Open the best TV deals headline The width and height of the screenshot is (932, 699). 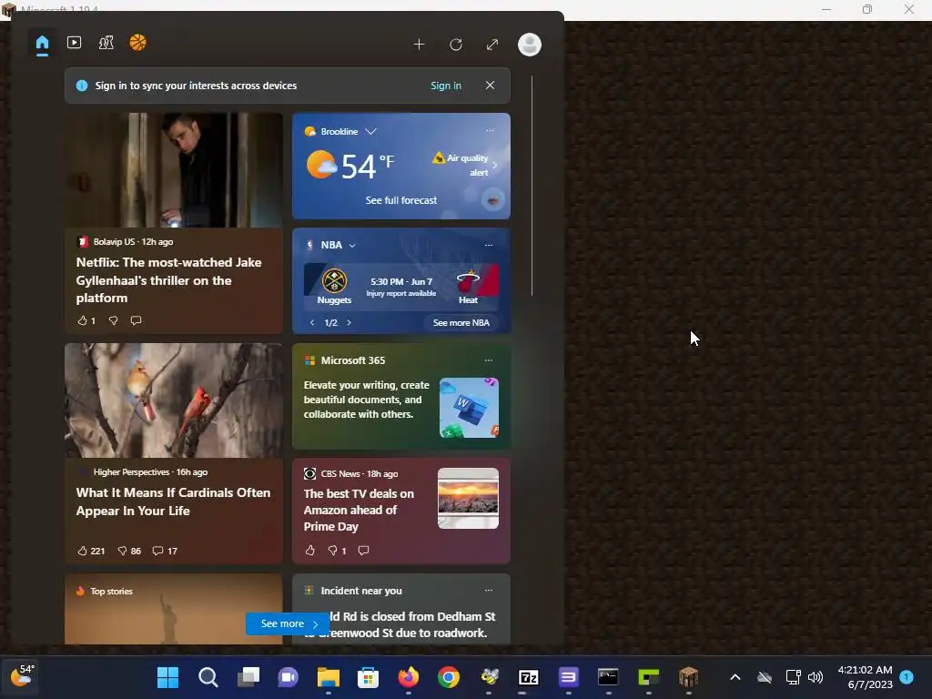[359, 510]
